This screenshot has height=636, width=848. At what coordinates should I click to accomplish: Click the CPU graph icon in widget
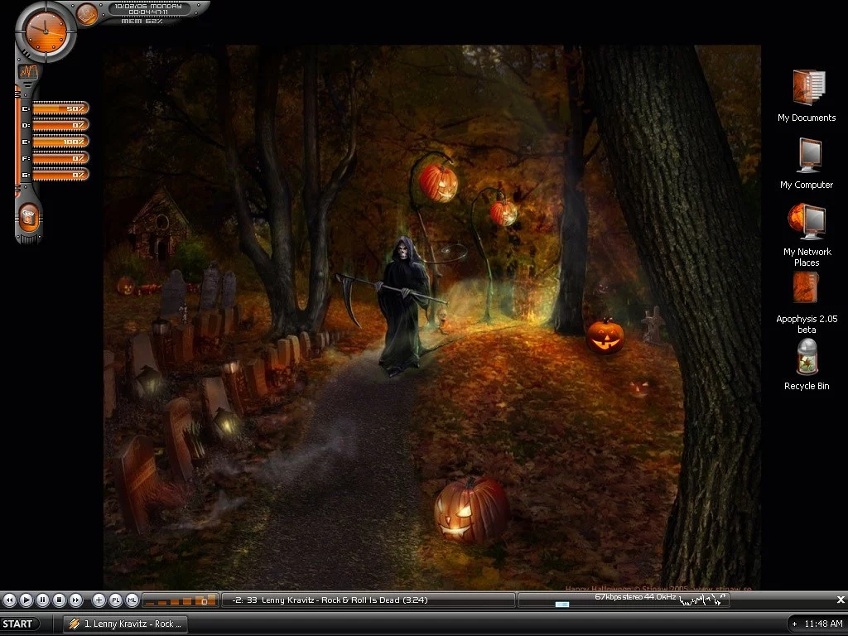pyautogui.click(x=28, y=72)
